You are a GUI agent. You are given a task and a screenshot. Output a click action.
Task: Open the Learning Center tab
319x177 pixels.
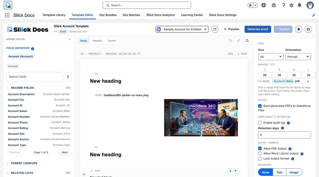tap(192, 15)
